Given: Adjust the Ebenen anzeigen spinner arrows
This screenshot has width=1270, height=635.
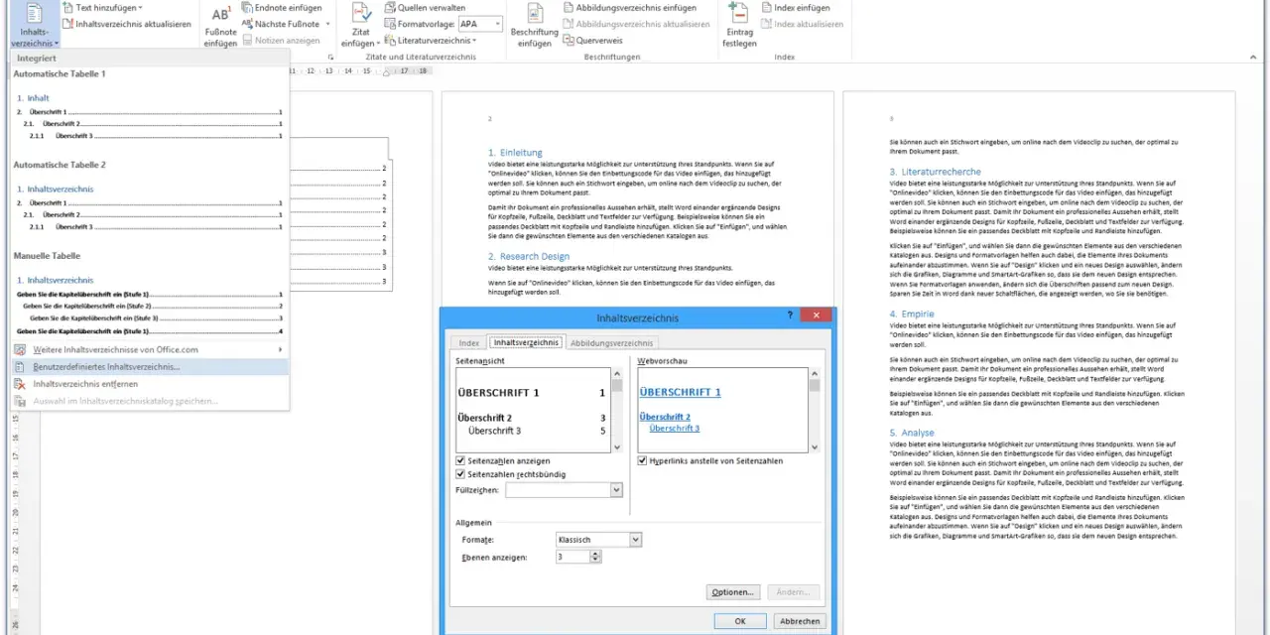Looking at the screenshot, I should (x=595, y=557).
